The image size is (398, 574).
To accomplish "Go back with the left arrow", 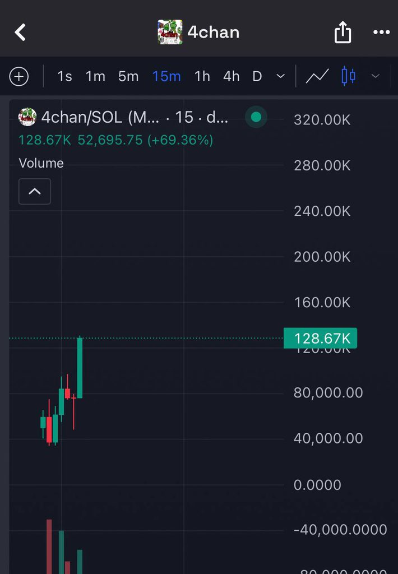I will tap(20, 32).
